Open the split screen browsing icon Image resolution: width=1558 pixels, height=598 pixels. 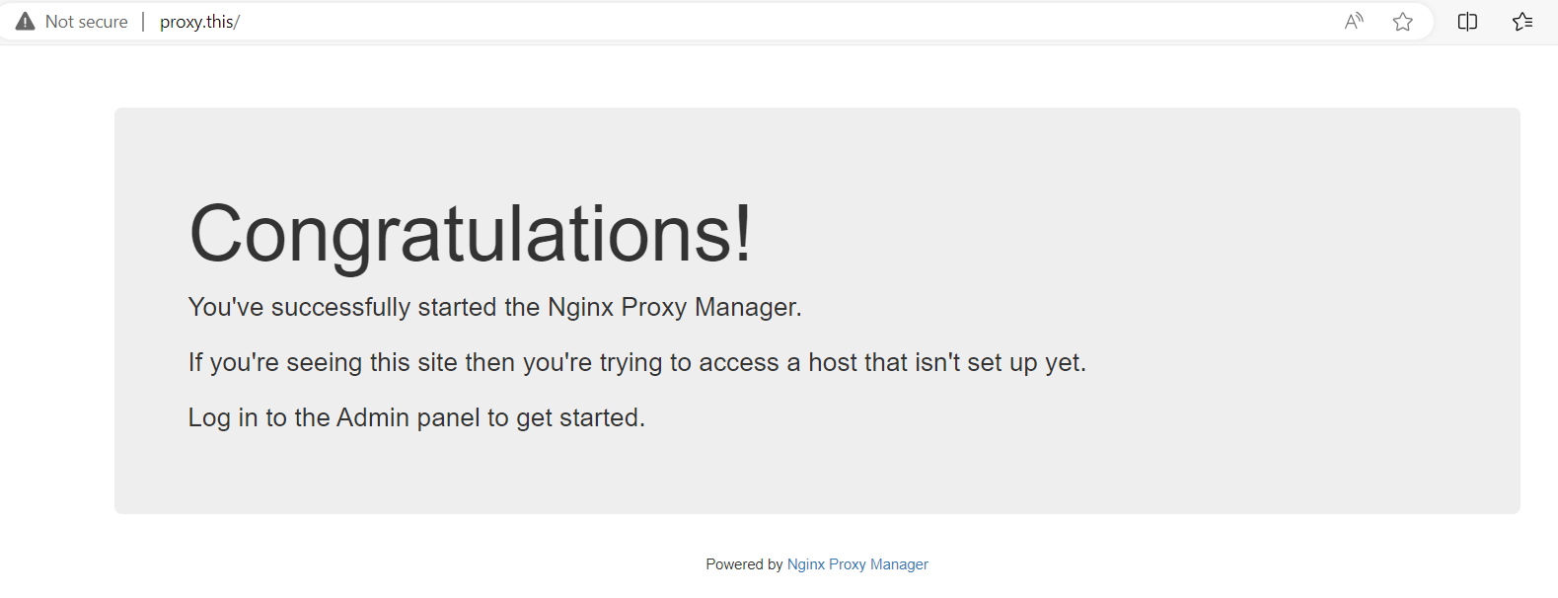1467,21
